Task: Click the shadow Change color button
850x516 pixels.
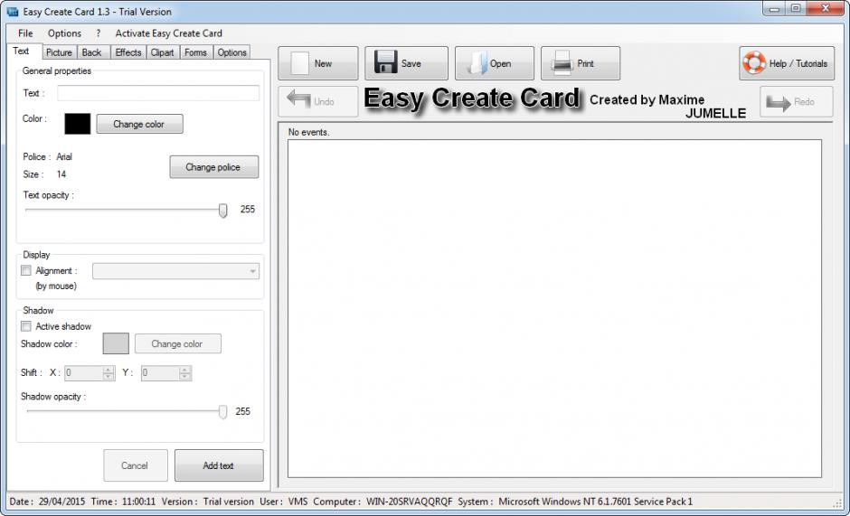Action: click(177, 343)
